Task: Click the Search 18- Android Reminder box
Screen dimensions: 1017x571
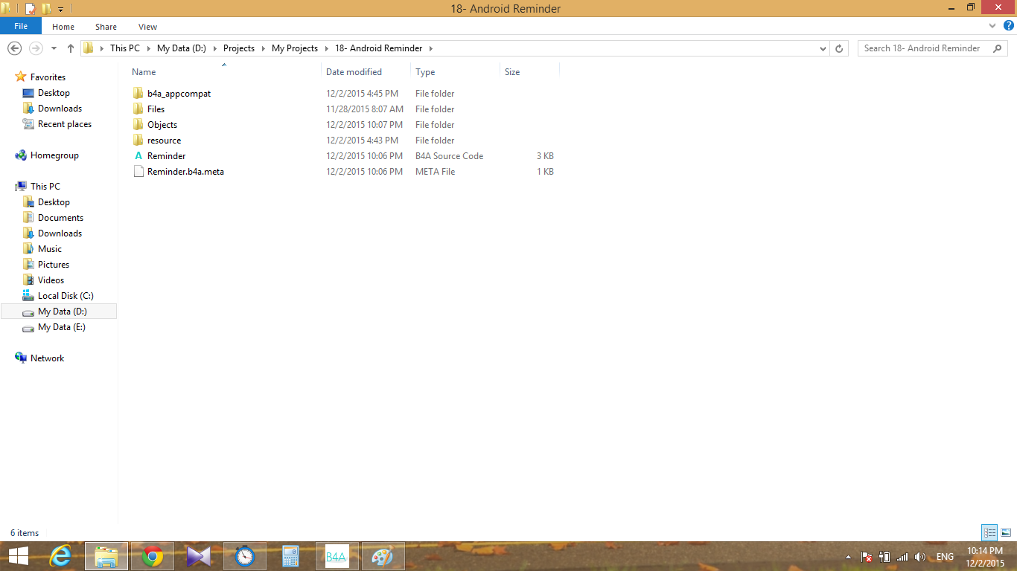Action: pyautogui.click(x=923, y=48)
